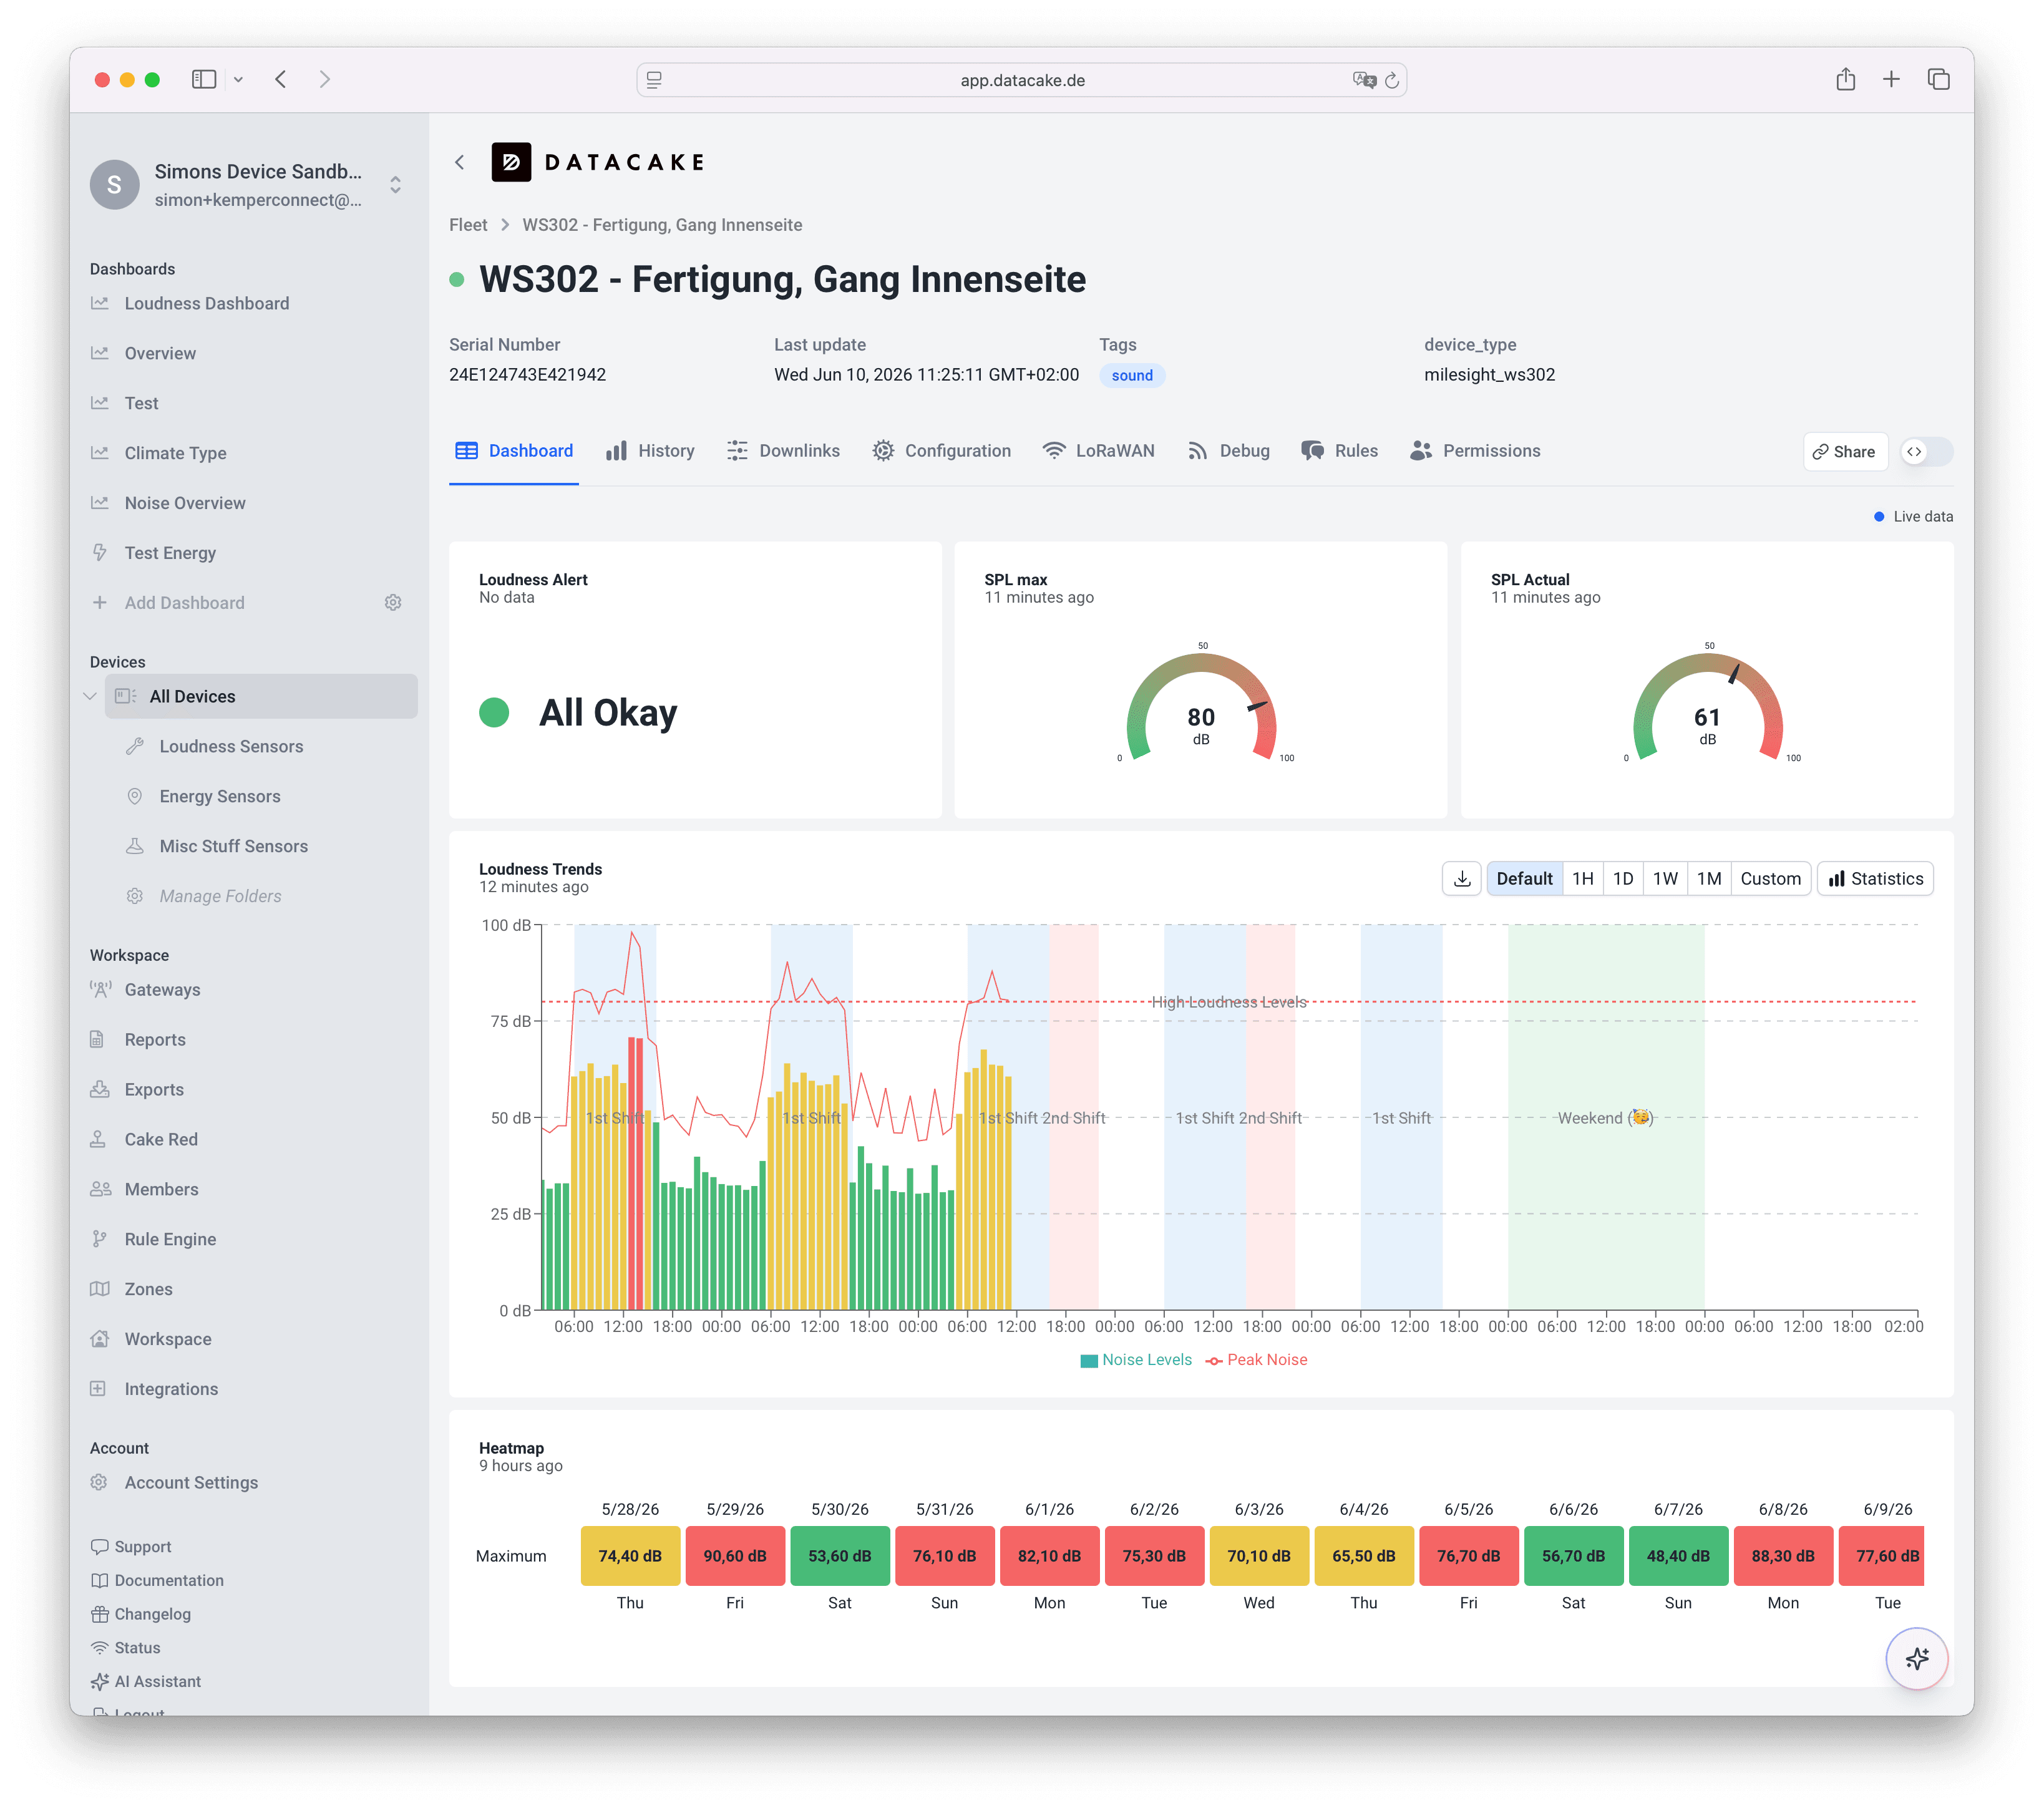Open the floating AI sparkle button
Viewport: 2044px width, 1808px height.
[1916, 1659]
